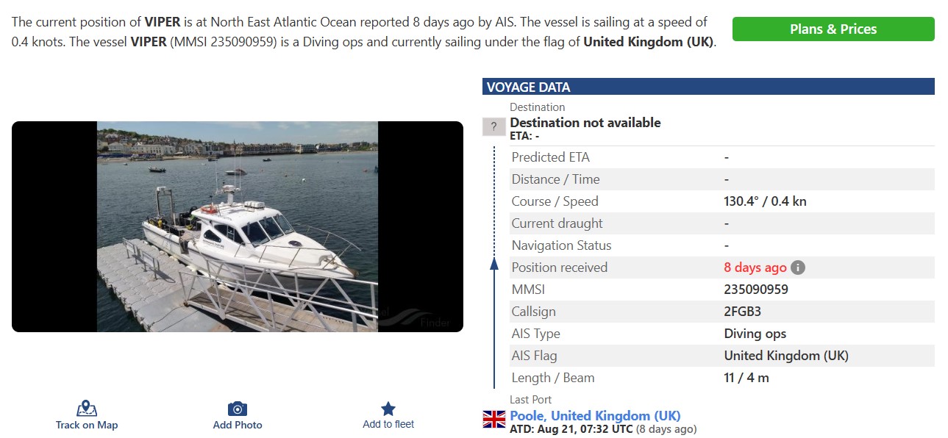Open the VIPER boat photo
Viewport: 948px width, 438px height.
coord(238,226)
